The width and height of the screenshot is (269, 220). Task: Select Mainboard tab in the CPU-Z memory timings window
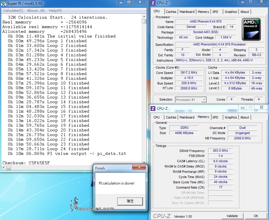point(187,117)
